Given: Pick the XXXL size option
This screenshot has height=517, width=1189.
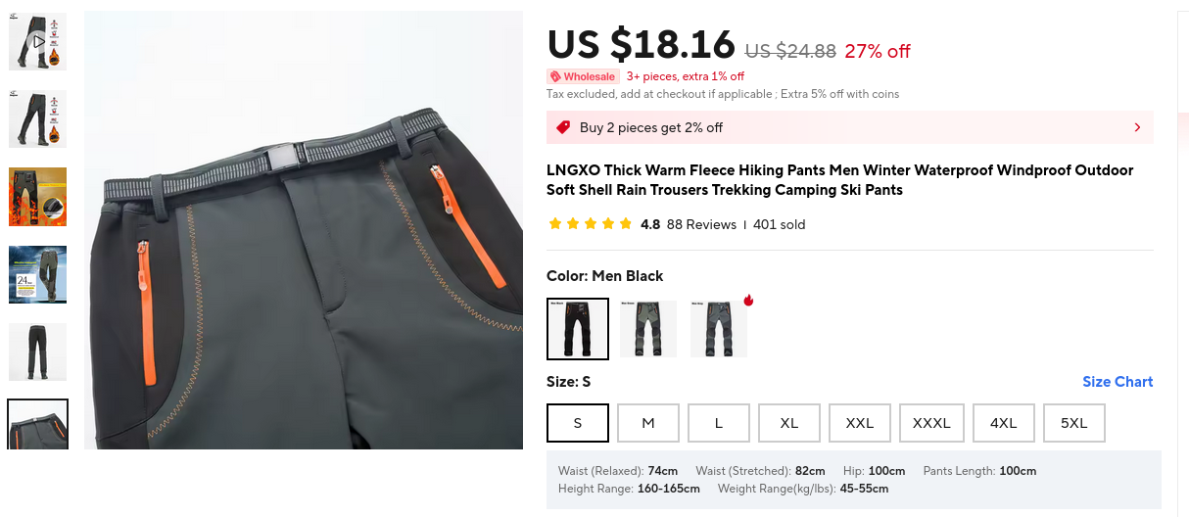Looking at the screenshot, I should coord(932,423).
